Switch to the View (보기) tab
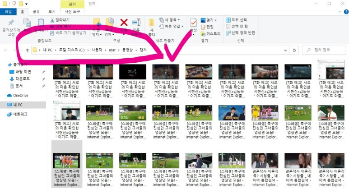Image resolution: width=349 pixels, height=194 pixels. 51,12
